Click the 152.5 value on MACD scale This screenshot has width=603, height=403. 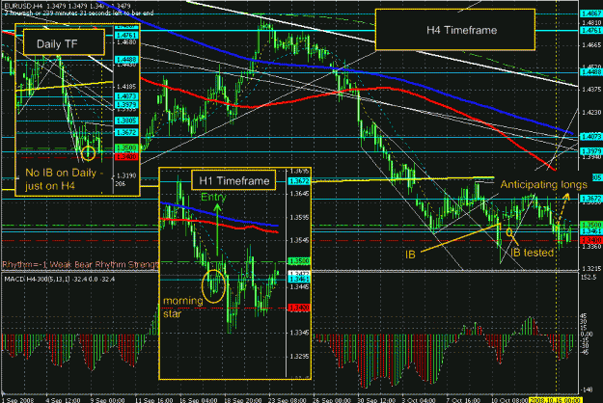pyautogui.click(x=589, y=277)
